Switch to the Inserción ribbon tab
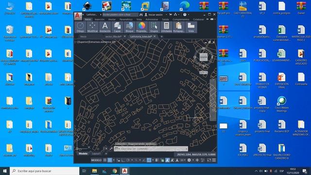The height and width of the screenshot is (175, 311). click(100, 19)
